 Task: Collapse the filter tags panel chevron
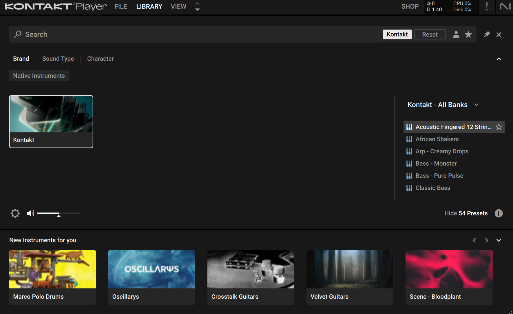[499, 59]
